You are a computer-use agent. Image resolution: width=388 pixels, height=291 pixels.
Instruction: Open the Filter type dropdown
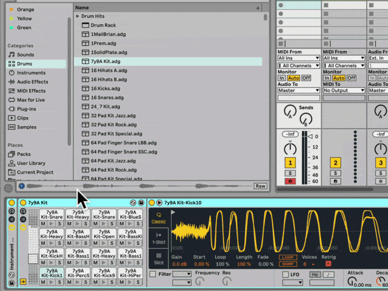pos(182,274)
